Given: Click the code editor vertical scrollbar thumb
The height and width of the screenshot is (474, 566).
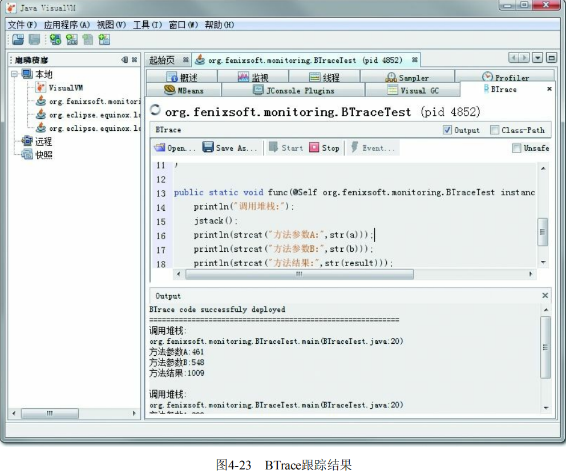Looking at the screenshot, I should (x=543, y=232).
